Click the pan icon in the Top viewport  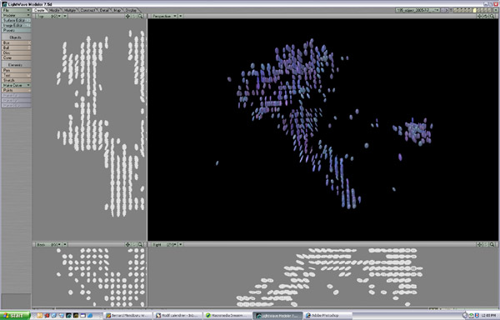click(127, 16)
